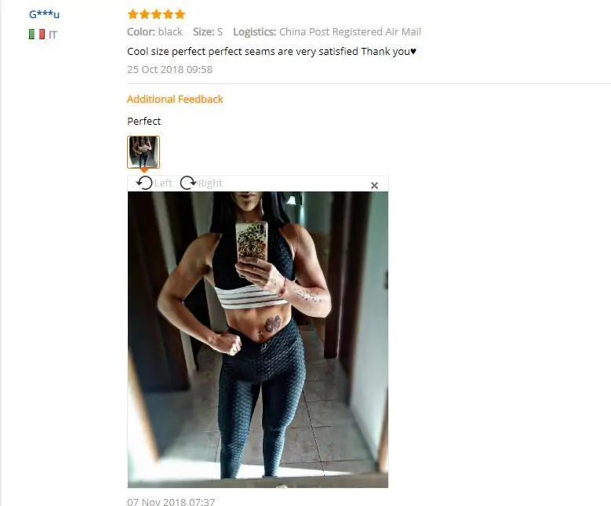The image size is (611, 506).
Task: Click the "Size: S" attribute
Action: (x=208, y=31)
